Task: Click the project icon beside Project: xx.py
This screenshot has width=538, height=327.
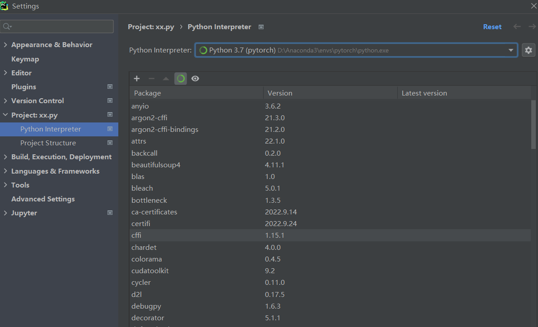Action: pyautogui.click(x=110, y=114)
